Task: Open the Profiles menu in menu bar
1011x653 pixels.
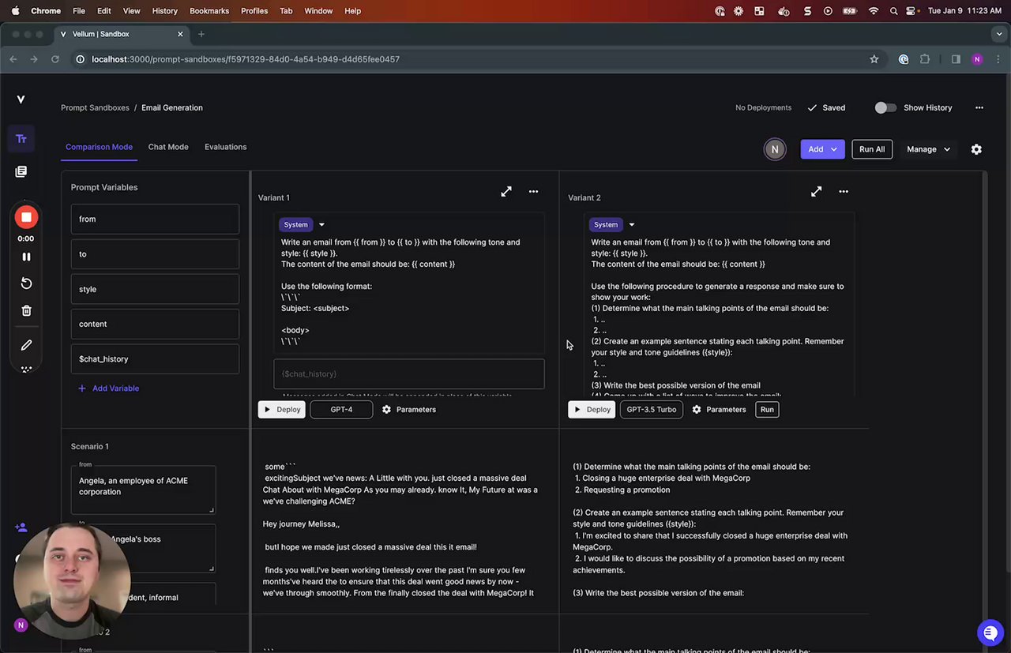Action: point(254,11)
